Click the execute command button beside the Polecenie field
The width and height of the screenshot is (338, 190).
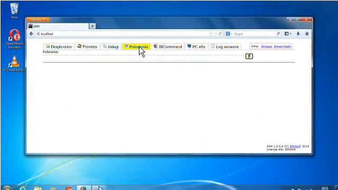[x=249, y=56]
